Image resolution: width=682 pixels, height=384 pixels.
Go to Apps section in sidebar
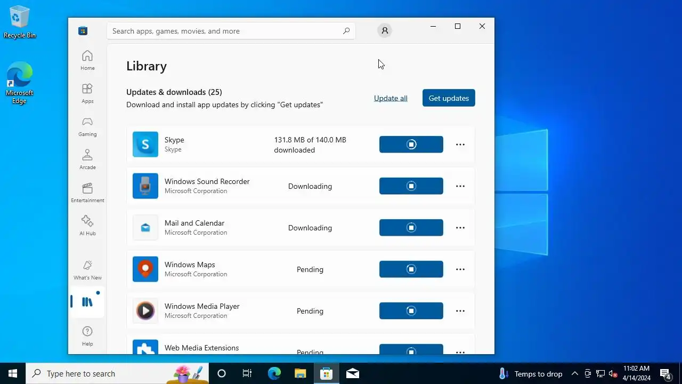(87, 93)
